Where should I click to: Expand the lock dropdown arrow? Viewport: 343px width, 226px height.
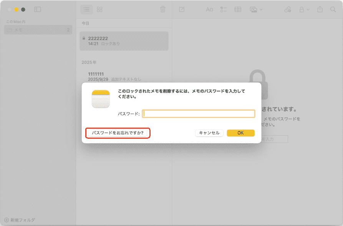pyautogui.click(x=308, y=10)
